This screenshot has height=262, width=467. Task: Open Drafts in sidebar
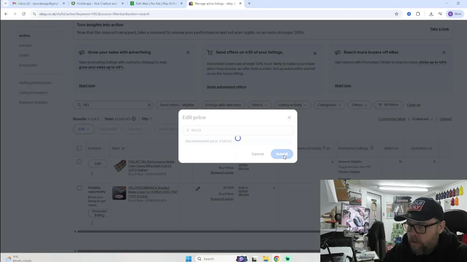(x=24, y=55)
